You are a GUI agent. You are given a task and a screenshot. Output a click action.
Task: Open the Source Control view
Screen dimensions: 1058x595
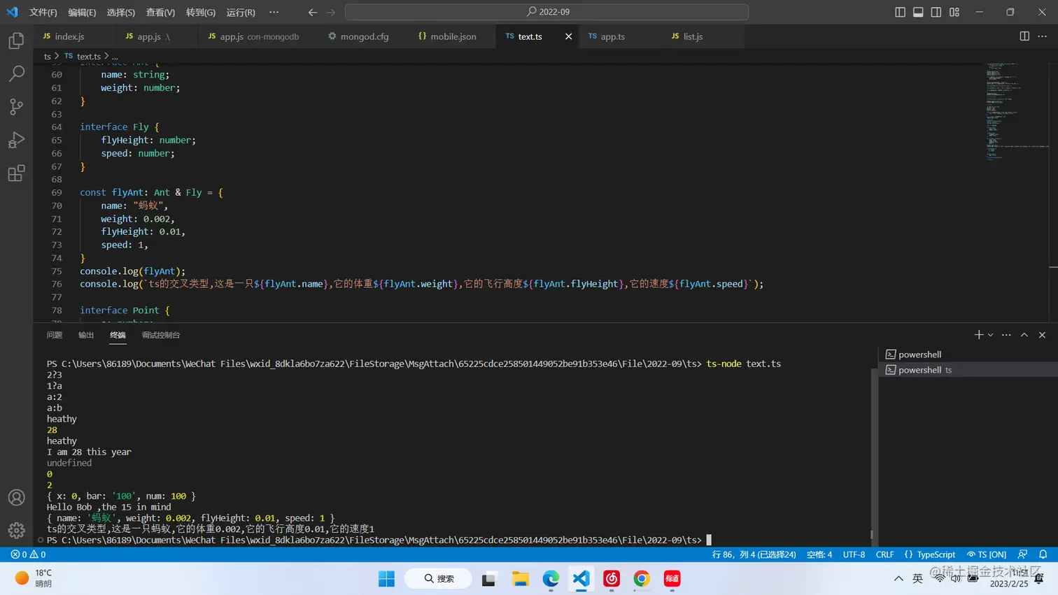coord(16,106)
